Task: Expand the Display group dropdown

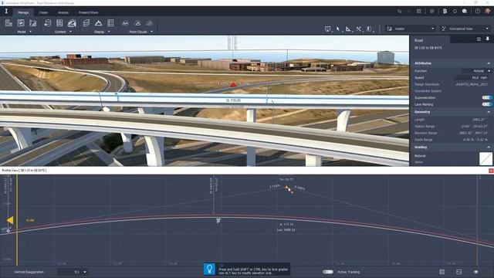Action: 109,32
